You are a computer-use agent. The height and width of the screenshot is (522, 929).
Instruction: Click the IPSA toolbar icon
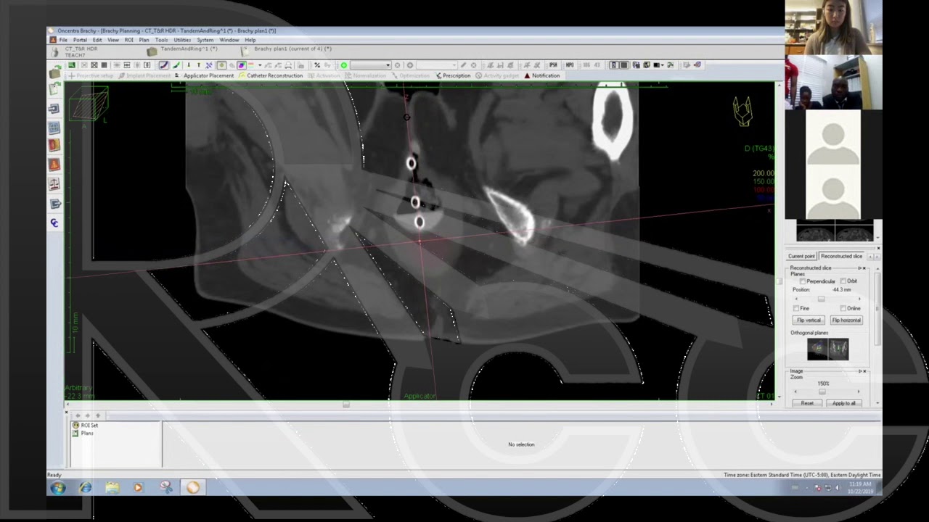click(553, 65)
